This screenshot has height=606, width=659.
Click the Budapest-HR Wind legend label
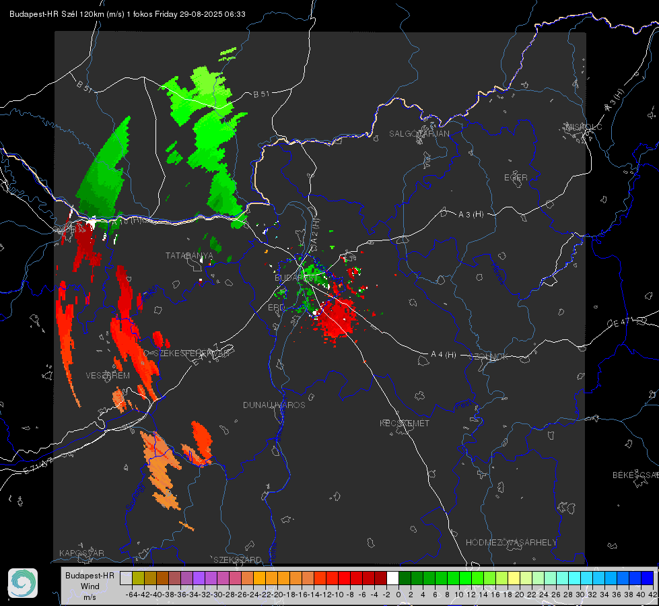tap(90, 586)
